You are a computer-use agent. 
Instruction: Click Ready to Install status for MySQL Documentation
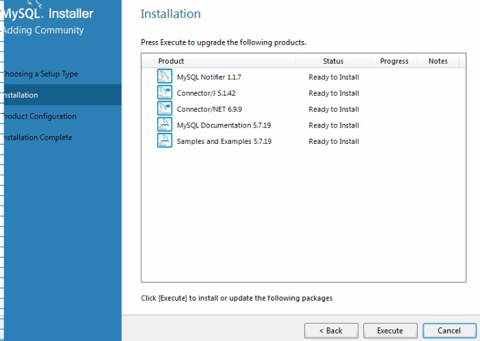coord(334,125)
